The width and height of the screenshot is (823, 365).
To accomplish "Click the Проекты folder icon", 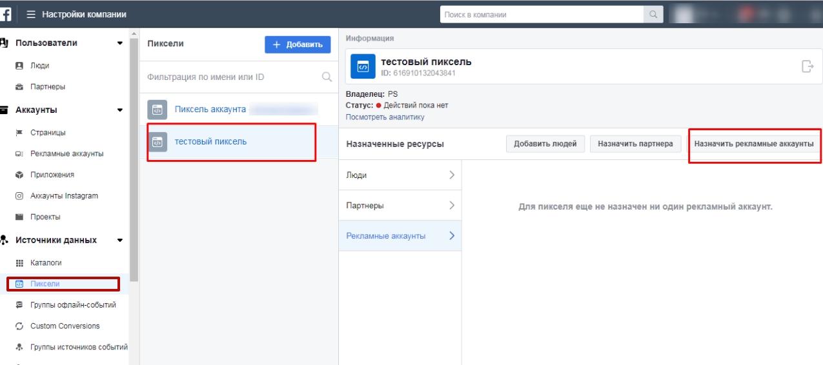I will click(x=19, y=217).
